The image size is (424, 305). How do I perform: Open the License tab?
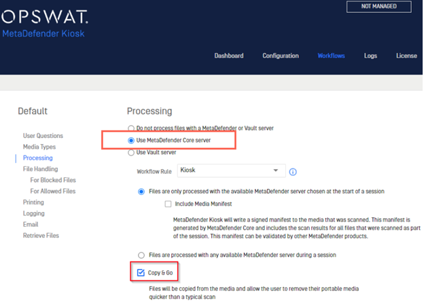coord(407,56)
